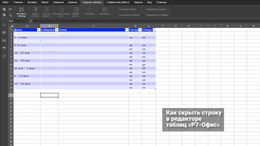Open the Файл menu

pos(6,2)
